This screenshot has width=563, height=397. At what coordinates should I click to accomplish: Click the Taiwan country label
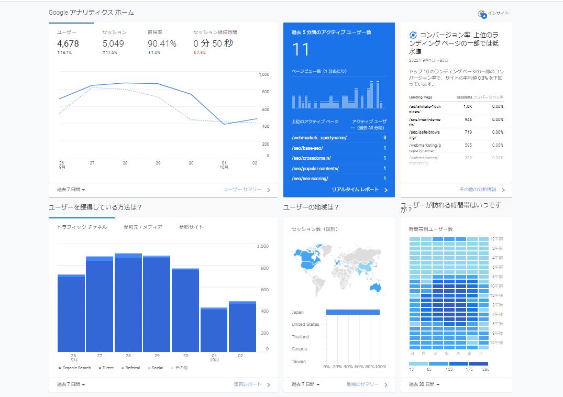pyautogui.click(x=299, y=361)
